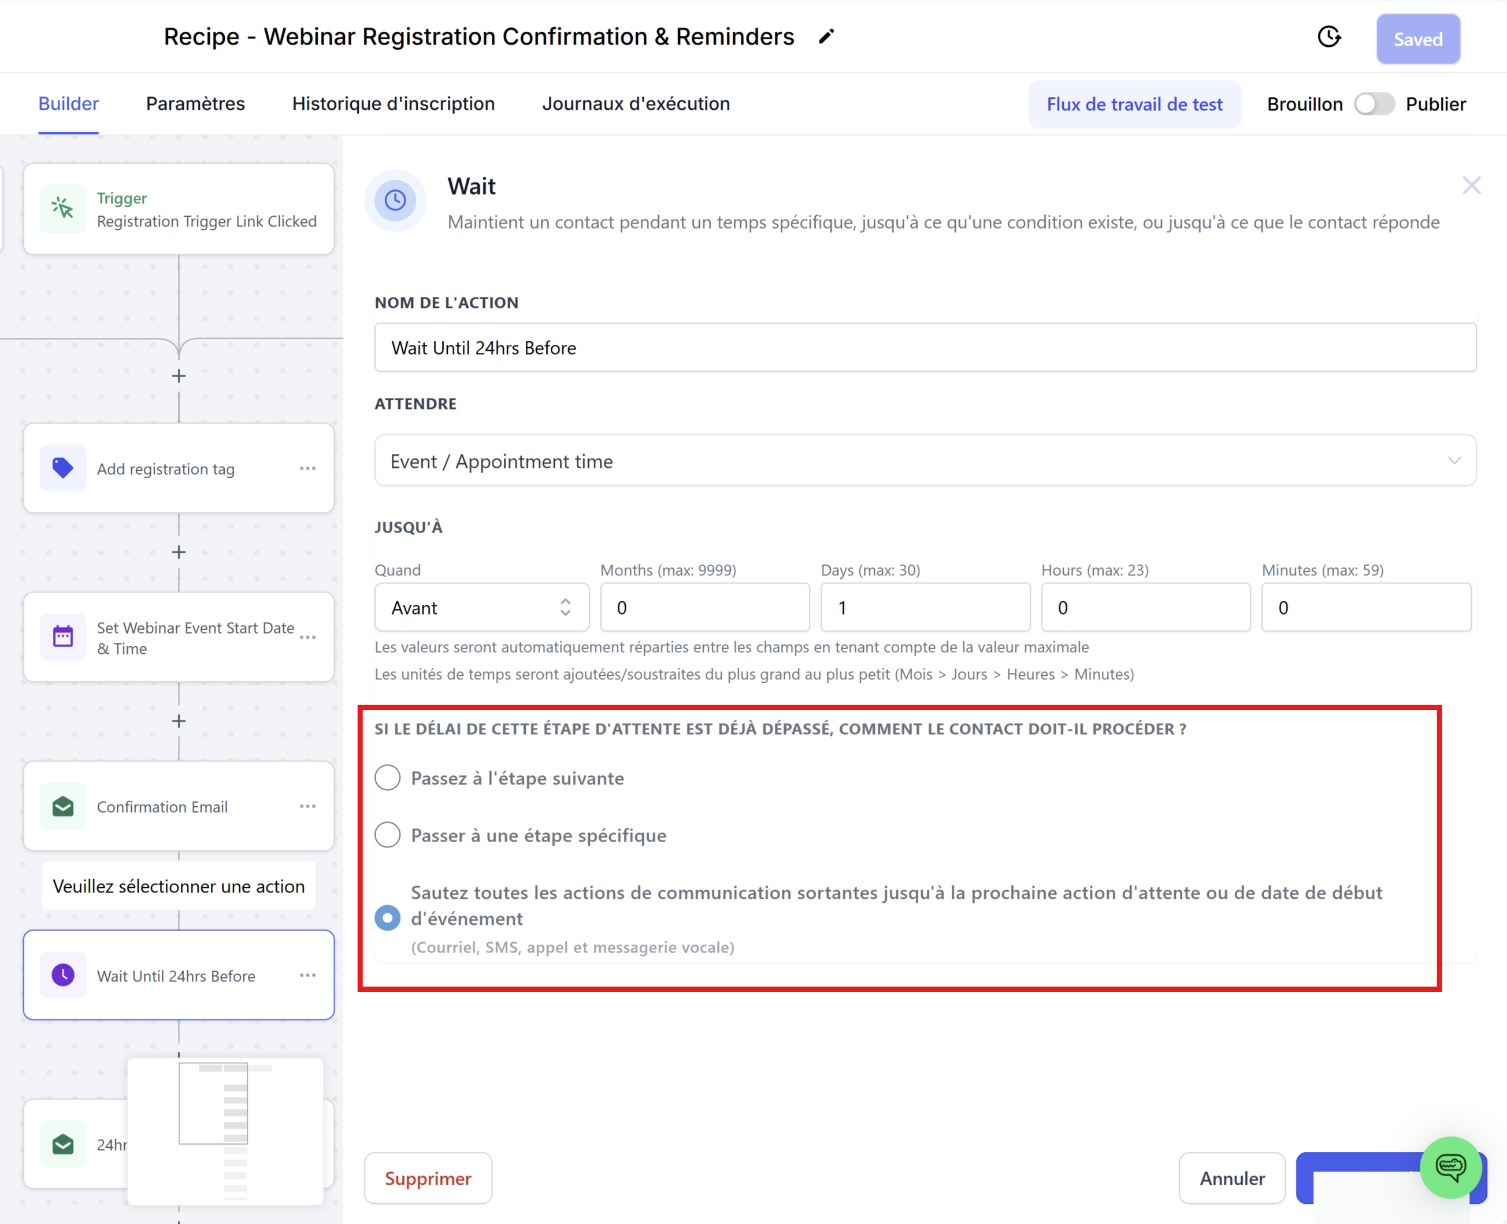This screenshot has width=1507, height=1224.
Task: Click the Days value field
Action: 925,607
